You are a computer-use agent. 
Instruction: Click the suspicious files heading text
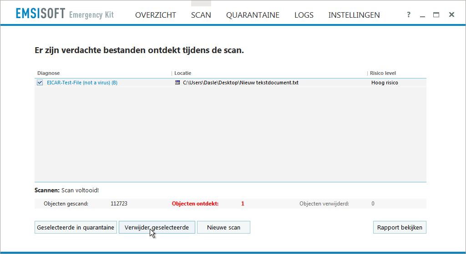(x=139, y=50)
